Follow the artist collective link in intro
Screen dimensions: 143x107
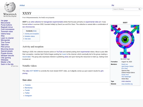[36, 22]
